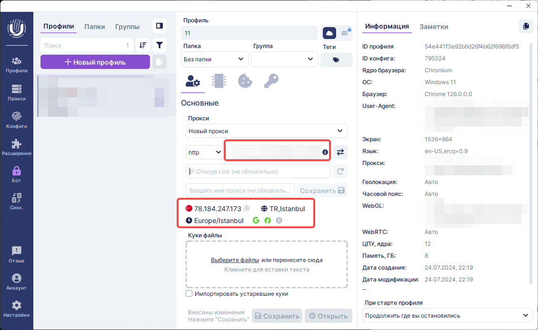Viewport: 538px width, 330px height.
Task: Click the sort profiles icon
Action: (142, 45)
